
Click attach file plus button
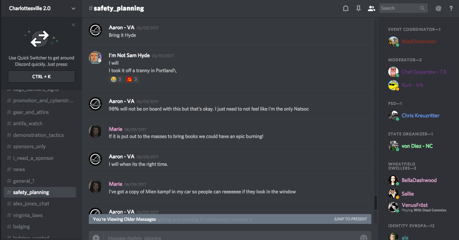tap(96, 237)
